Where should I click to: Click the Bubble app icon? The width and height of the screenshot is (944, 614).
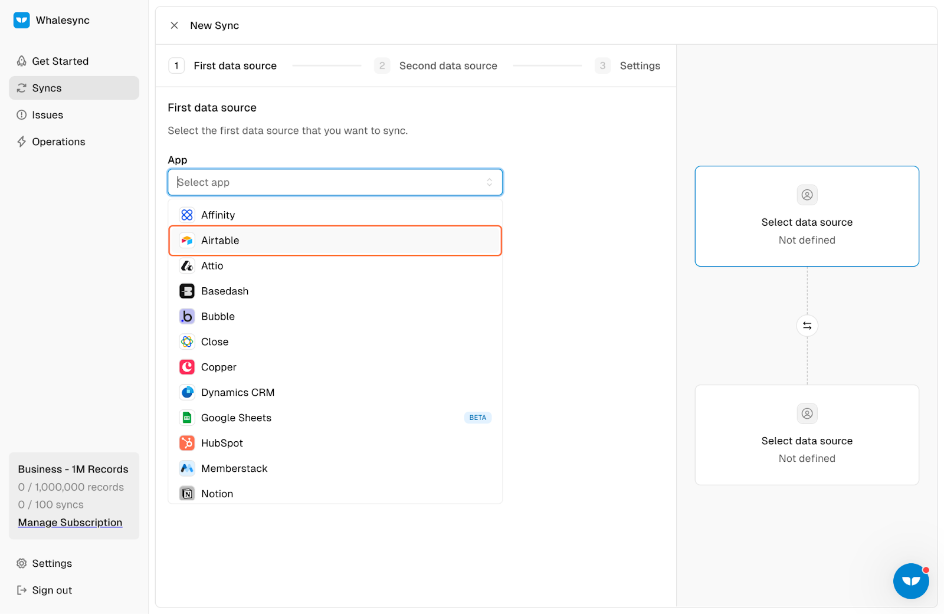click(187, 317)
